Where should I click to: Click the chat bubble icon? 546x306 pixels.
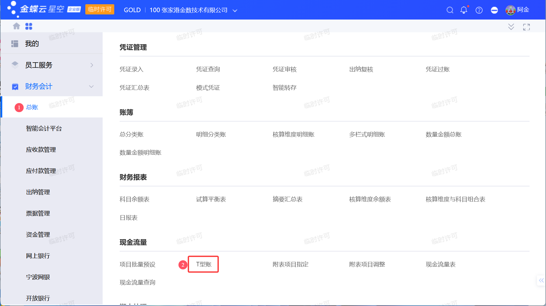(x=494, y=10)
